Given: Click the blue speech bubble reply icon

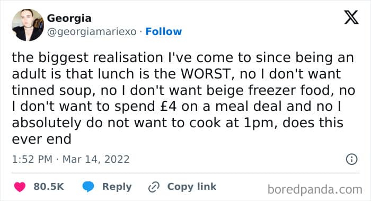Looking at the screenshot, I should (x=88, y=187).
